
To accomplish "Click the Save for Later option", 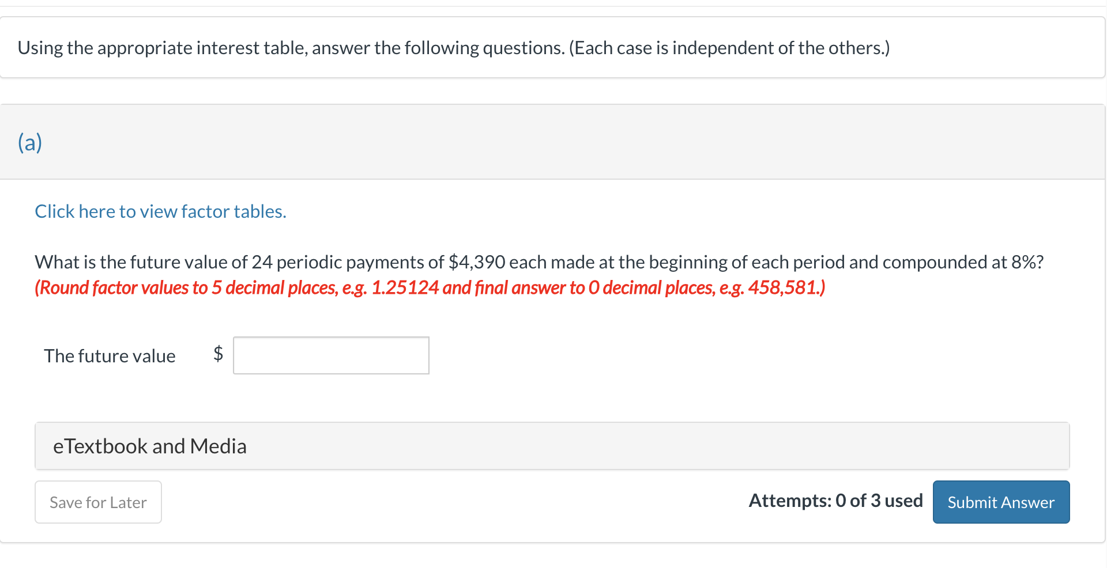I will [x=97, y=502].
